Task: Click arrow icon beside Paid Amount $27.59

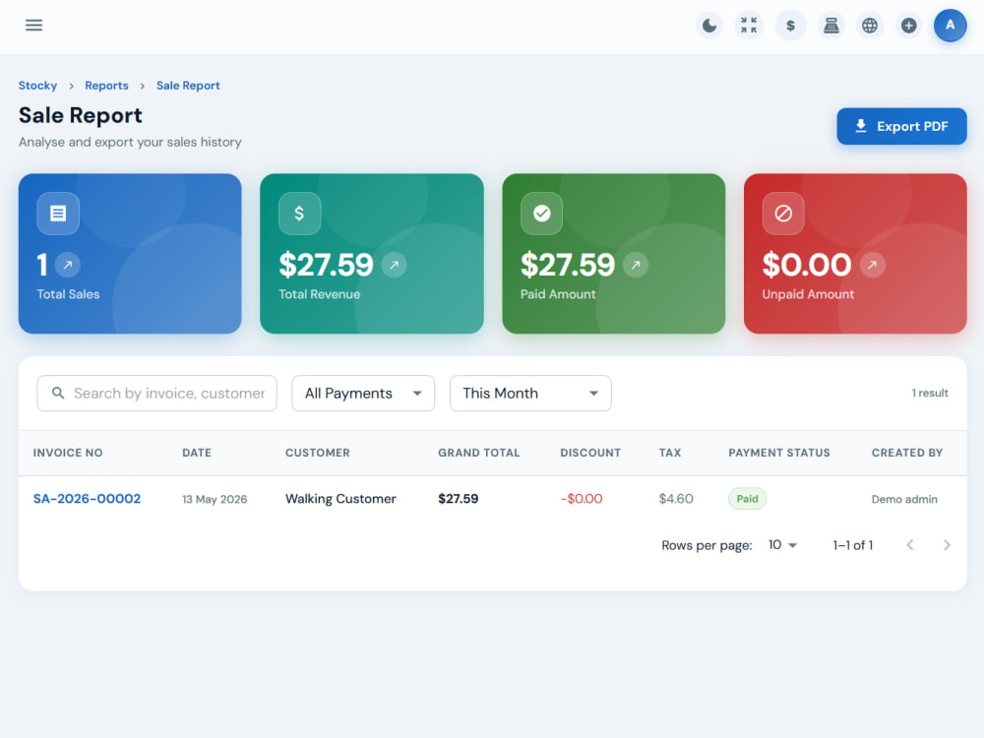Action: tap(636, 265)
